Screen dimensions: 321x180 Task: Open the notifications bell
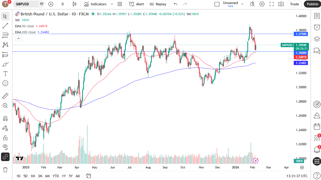click(317, 149)
